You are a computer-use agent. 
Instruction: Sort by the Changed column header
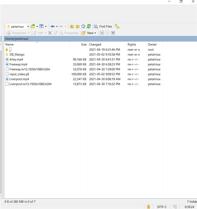(x=95, y=45)
